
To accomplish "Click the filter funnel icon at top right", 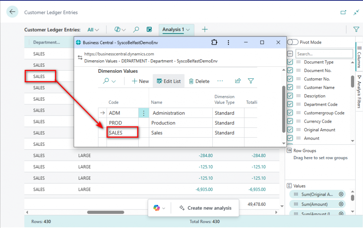I will coord(356,30).
